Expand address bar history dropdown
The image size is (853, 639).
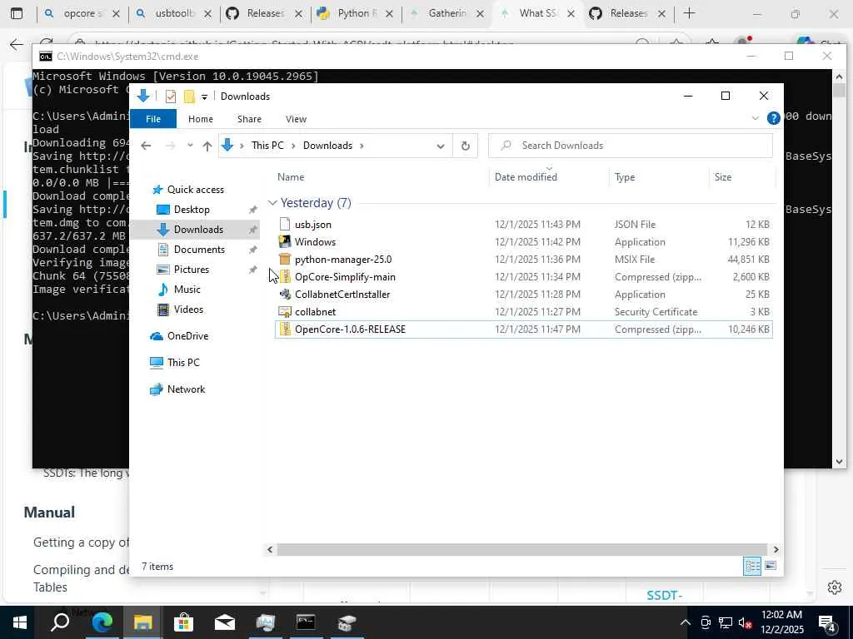[x=441, y=146]
